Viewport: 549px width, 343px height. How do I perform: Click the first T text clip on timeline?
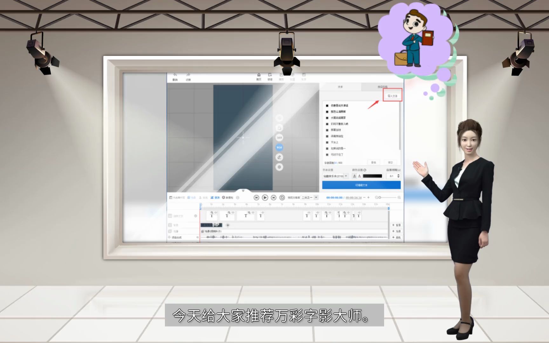coord(212,216)
